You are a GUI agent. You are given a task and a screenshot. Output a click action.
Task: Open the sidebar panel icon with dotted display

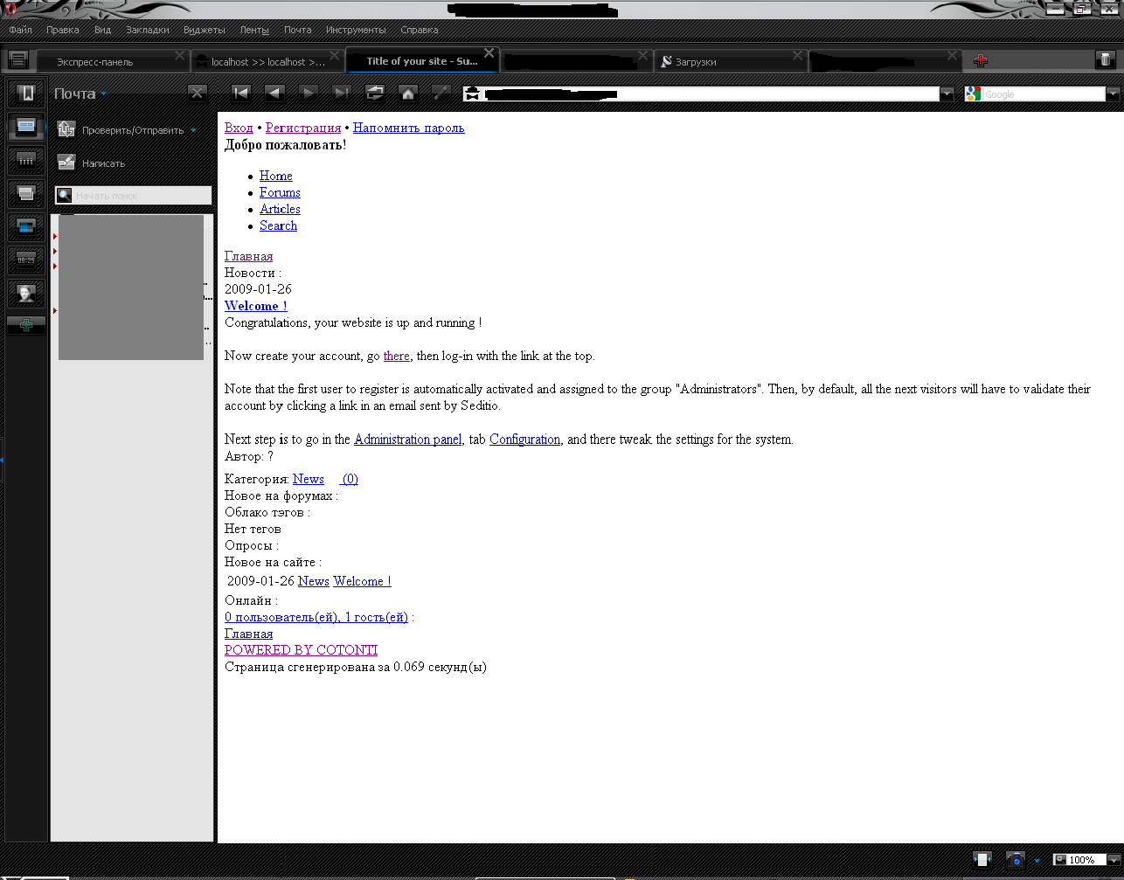point(26,160)
